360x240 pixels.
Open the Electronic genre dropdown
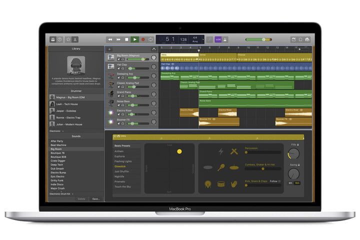(56, 131)
